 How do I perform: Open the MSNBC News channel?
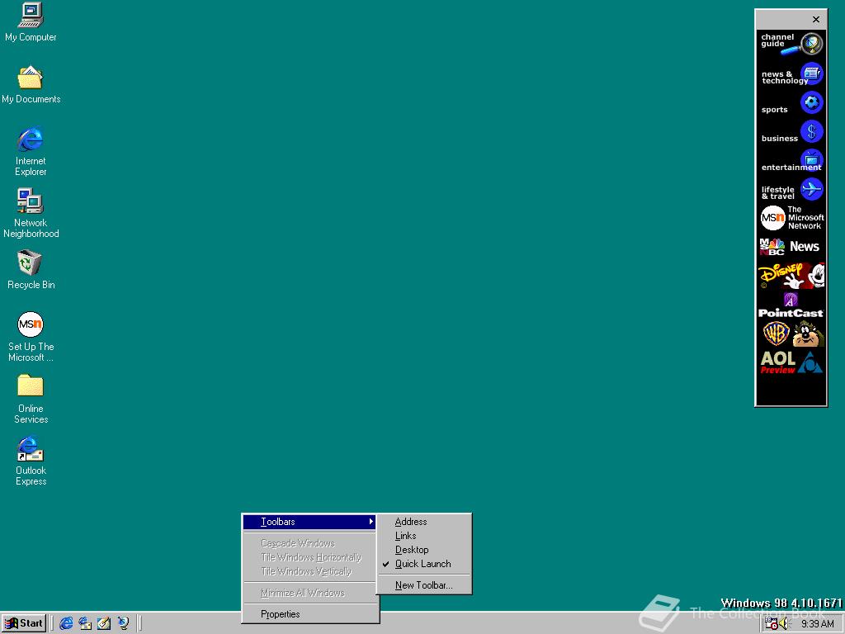(791, 247)
